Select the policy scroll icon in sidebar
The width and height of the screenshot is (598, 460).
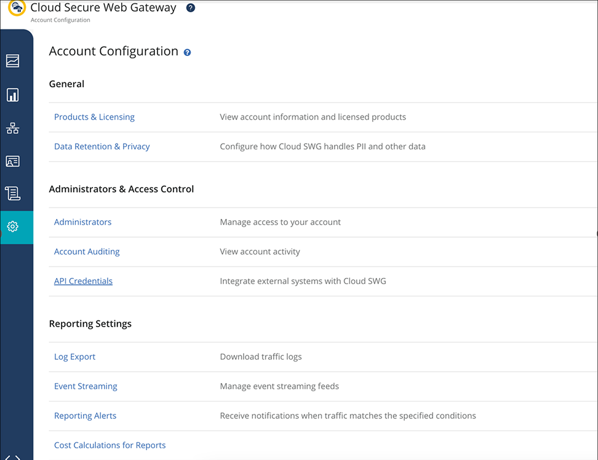click(x=12, y=194)
